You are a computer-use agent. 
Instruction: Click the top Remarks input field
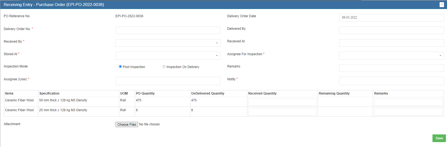(391, 68)
